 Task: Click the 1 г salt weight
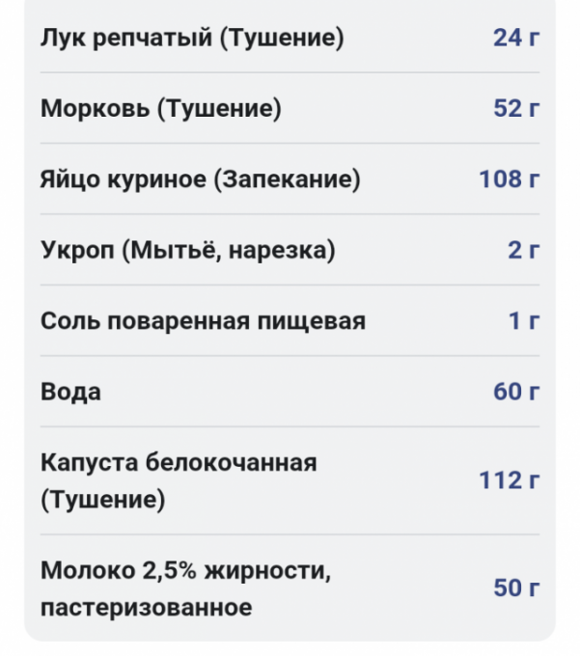point(524,321)
